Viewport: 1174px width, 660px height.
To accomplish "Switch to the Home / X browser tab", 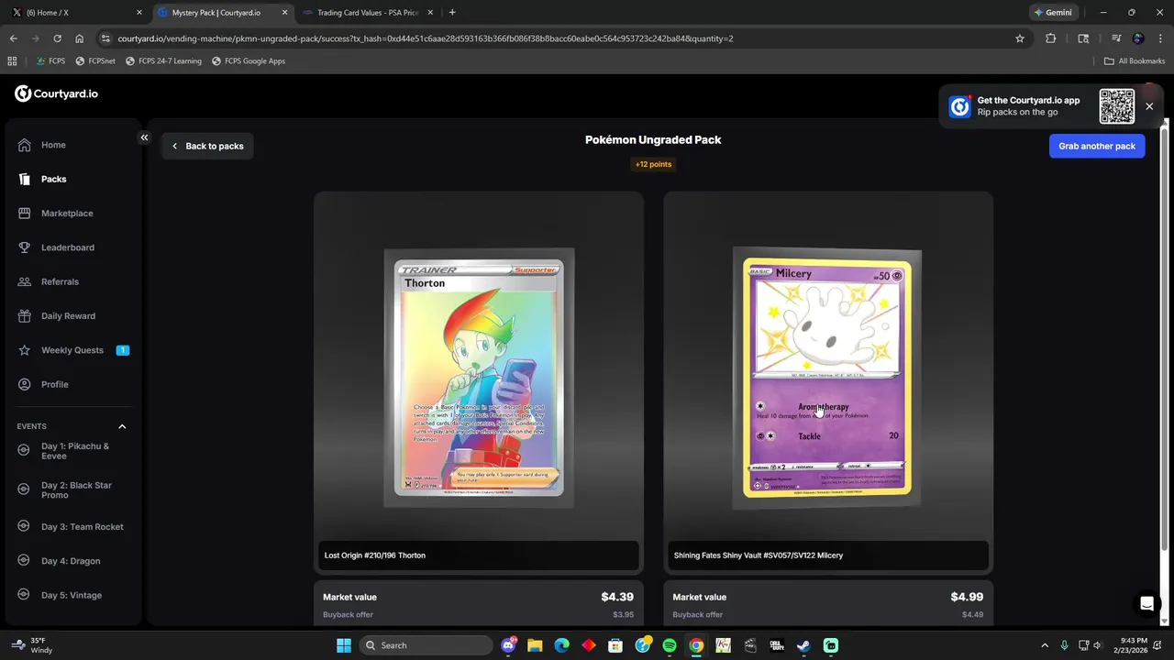I will 75,13.
